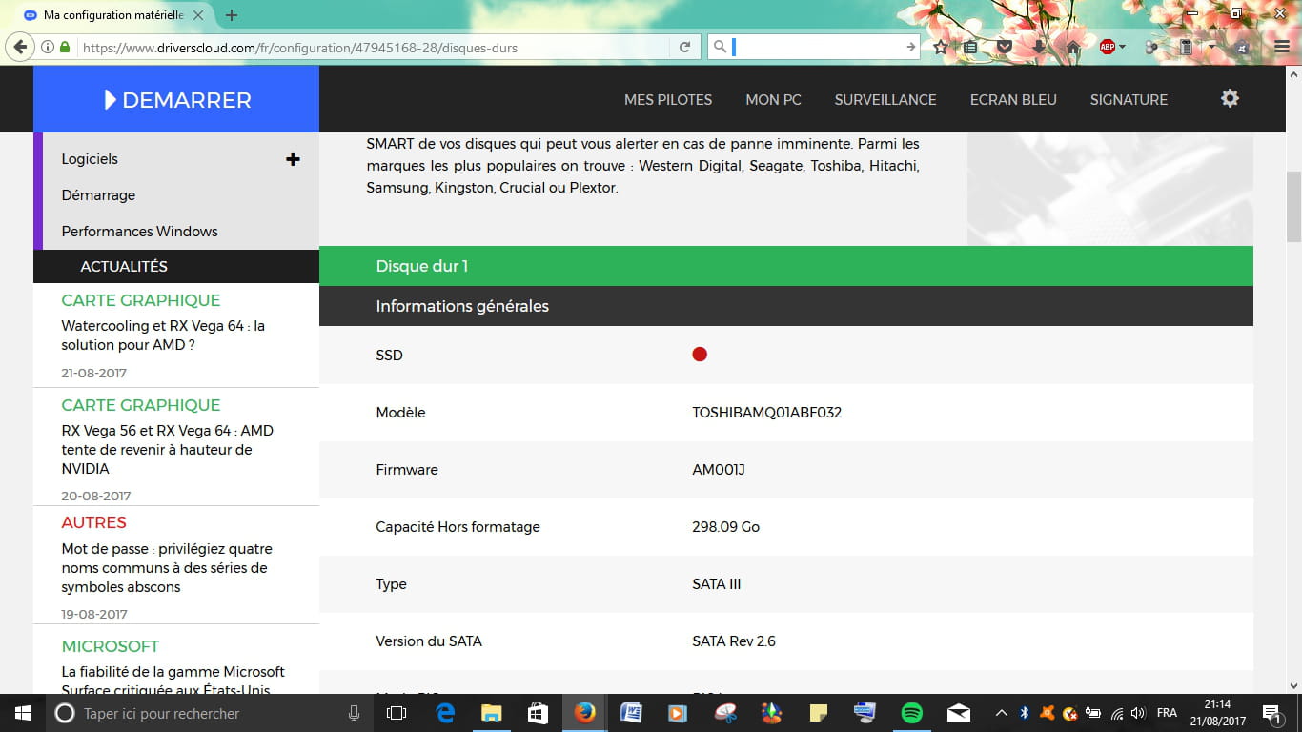Click firmware value AM001J
1302x732 pixels.
[x=718, y=470]
